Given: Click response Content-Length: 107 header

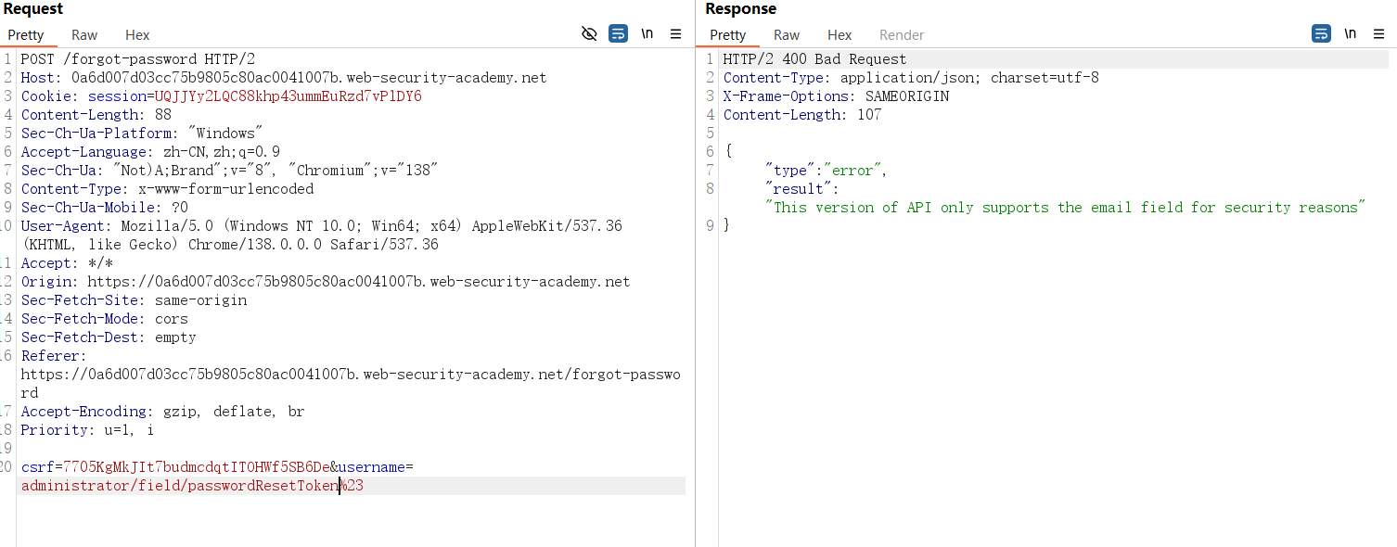Looking at the screenshot, I should 802,115.
